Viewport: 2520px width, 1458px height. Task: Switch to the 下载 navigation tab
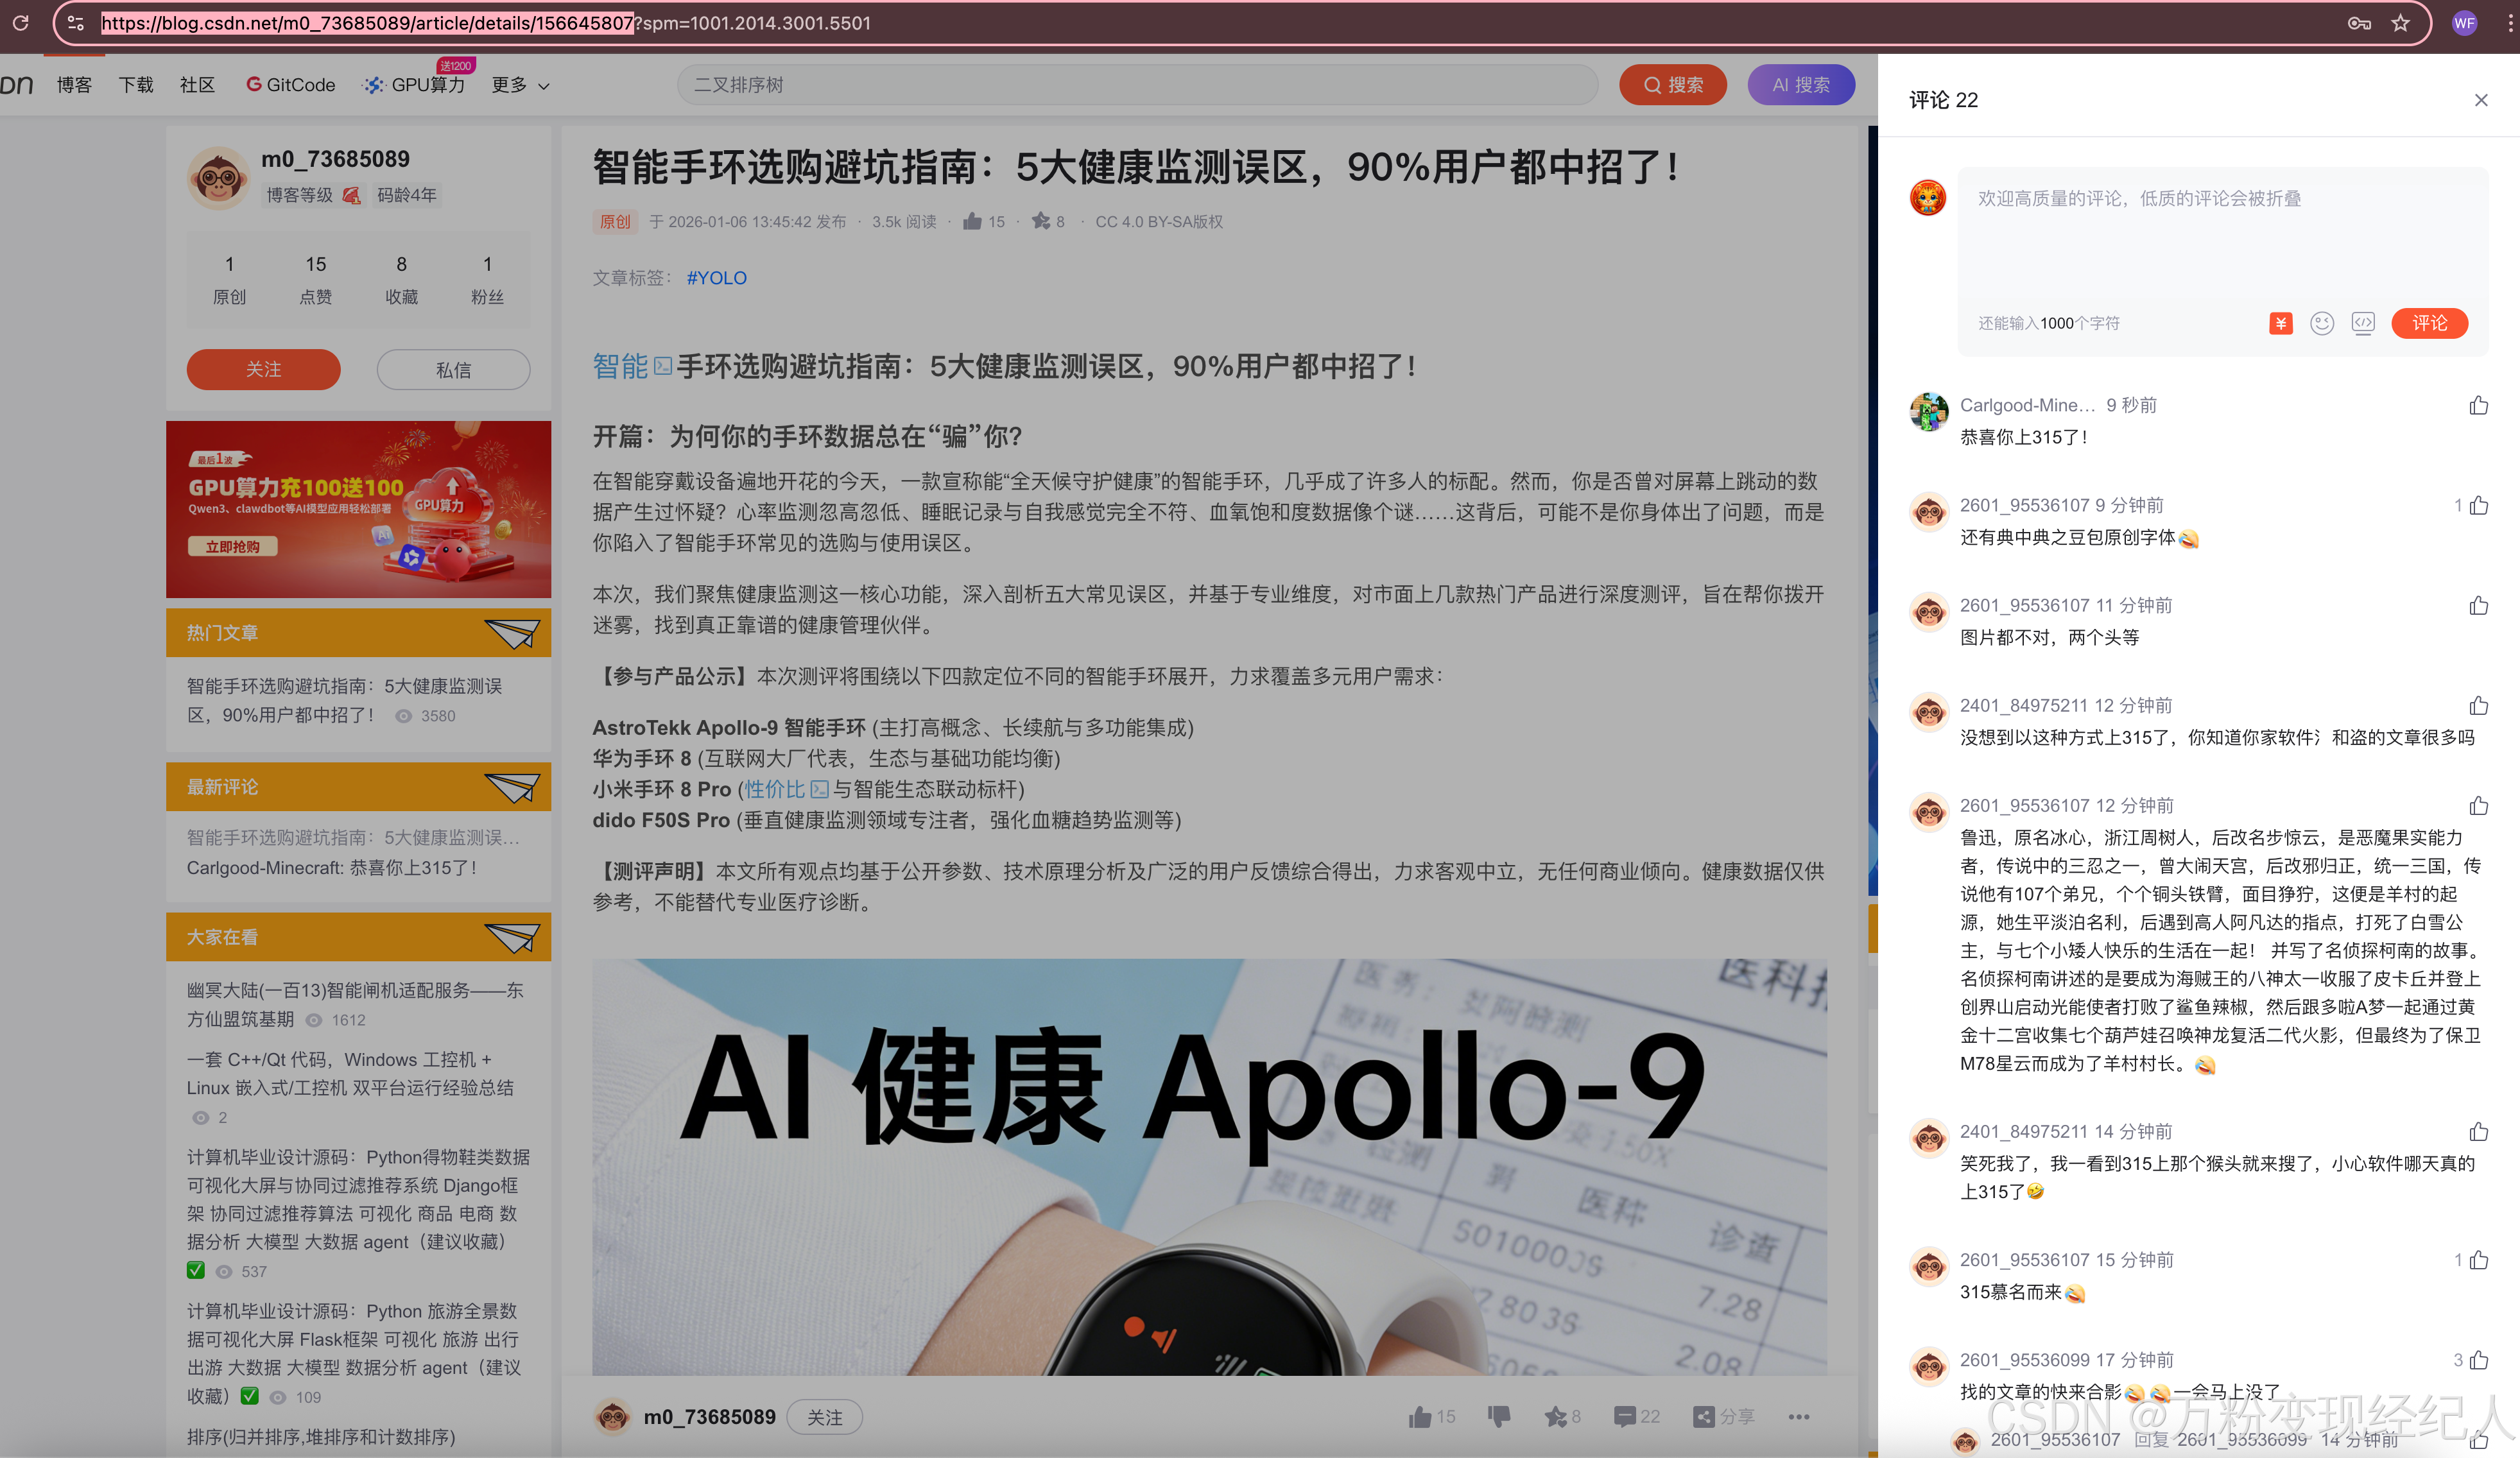pyautogui.click(x=136, y=85)
